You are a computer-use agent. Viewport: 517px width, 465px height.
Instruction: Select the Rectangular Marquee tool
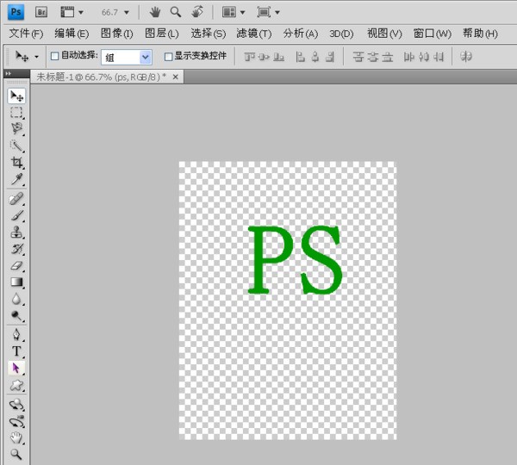click(x=16, y=113)
